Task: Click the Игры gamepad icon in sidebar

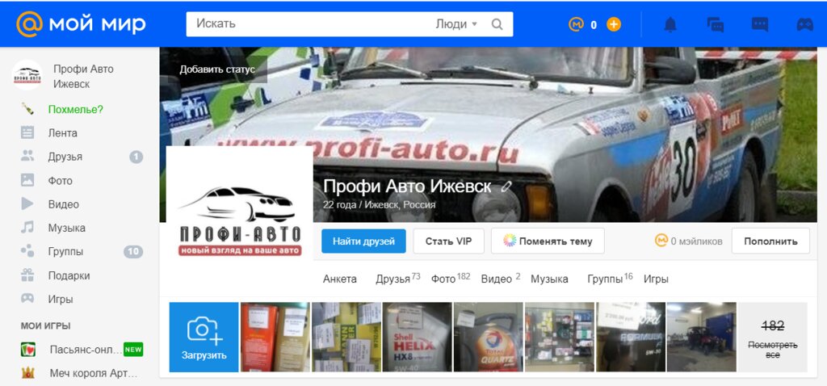Action: tap(27, 299)
